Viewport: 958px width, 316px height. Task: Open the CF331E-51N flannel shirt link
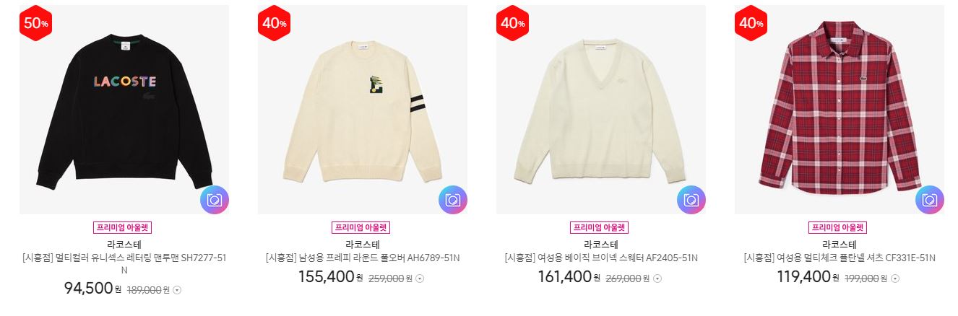tap(840, 258)
